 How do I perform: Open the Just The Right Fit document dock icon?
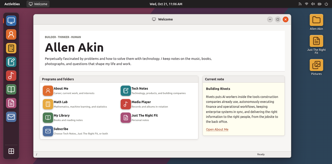(11, 103)
